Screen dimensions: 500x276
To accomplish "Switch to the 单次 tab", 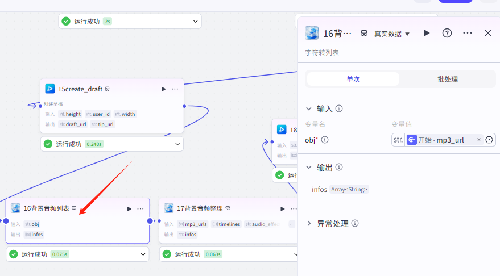I will [353, 79].
